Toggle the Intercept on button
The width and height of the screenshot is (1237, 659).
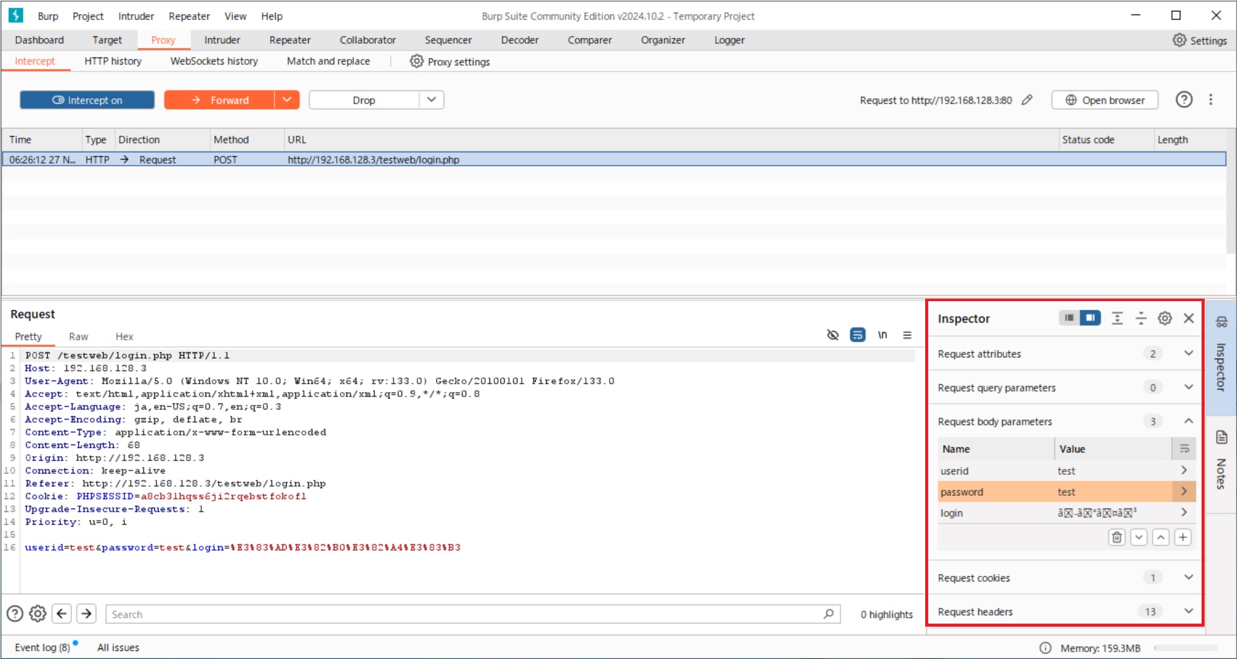click(87, 100)
